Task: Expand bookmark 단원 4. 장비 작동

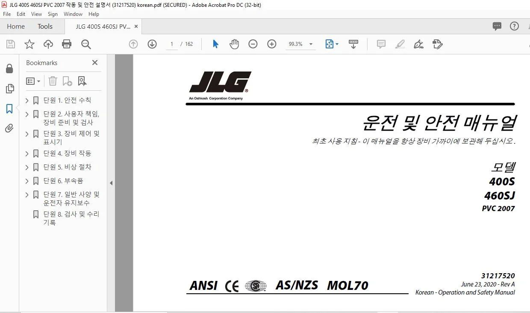Action: tap(27, 154)
